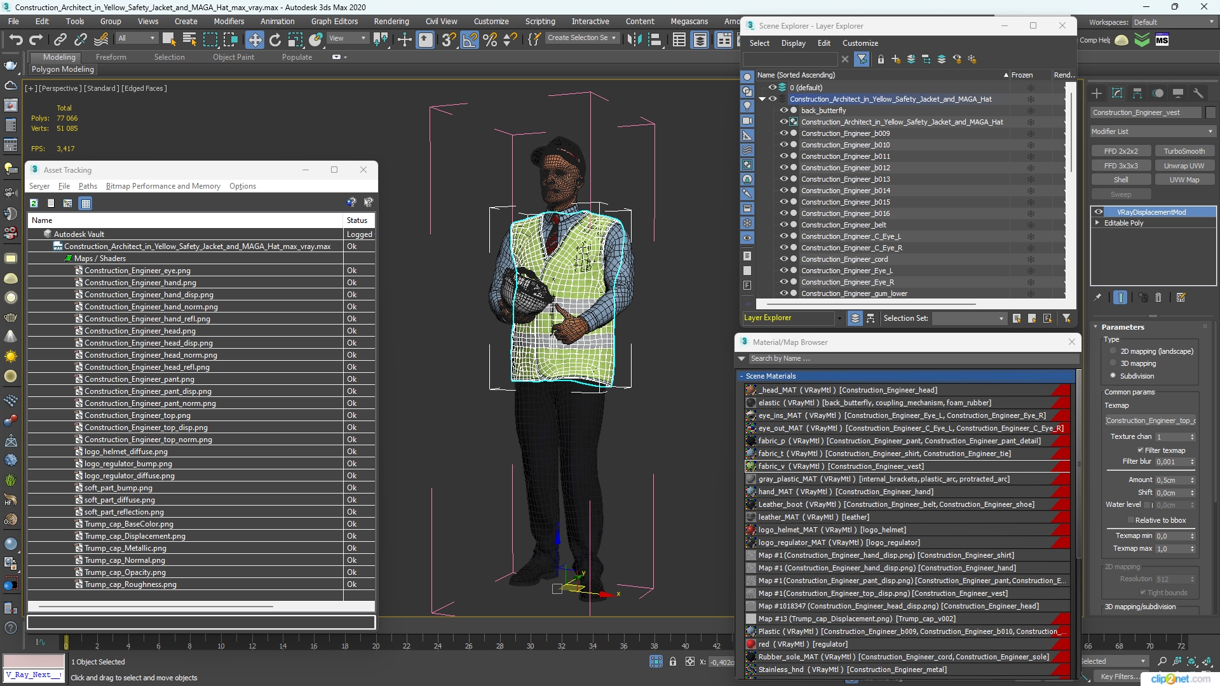Click the Unwrap UVW modifier button
1220x686 pixels.
point(1184,166)
